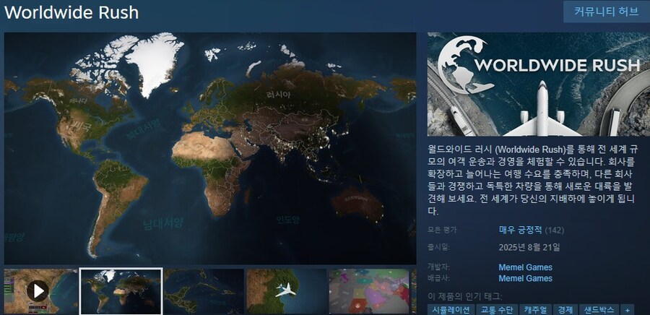650x315 pixels.
Task: Click the 러시아 label on the map
Action: [x=278, y=95]
